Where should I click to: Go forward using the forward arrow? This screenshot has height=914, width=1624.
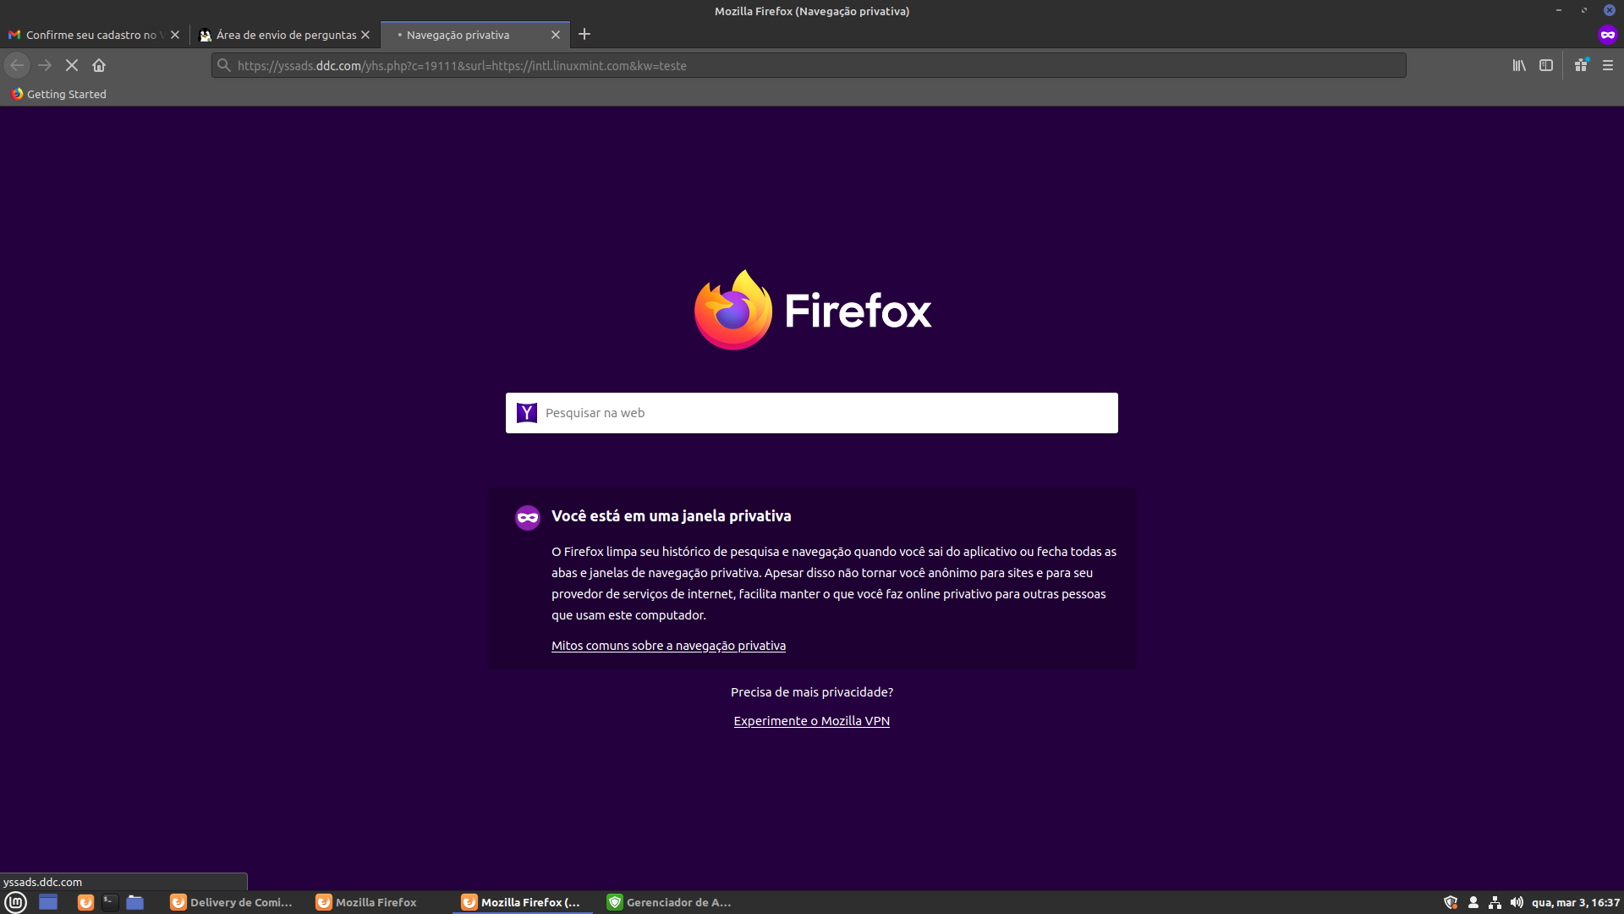tap(45, 65)
